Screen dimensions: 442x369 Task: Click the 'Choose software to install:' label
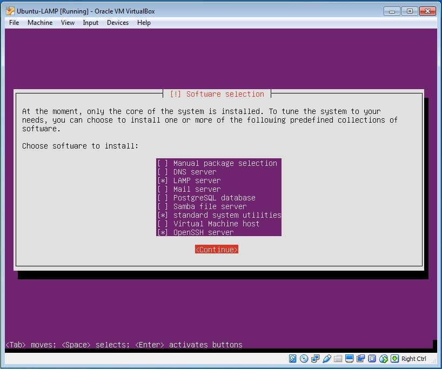[x=81, y=146]
